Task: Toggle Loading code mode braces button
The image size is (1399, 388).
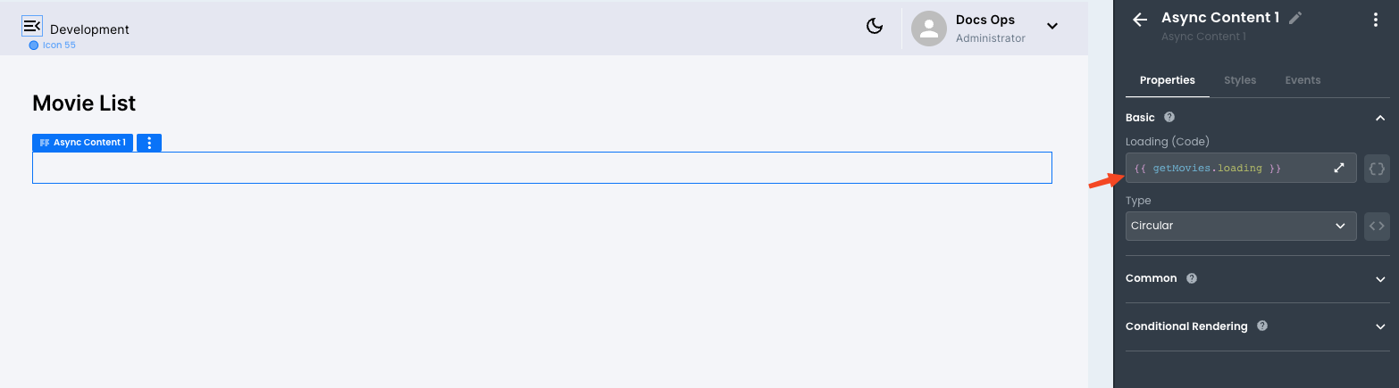Action: [x=1377, y=168]
